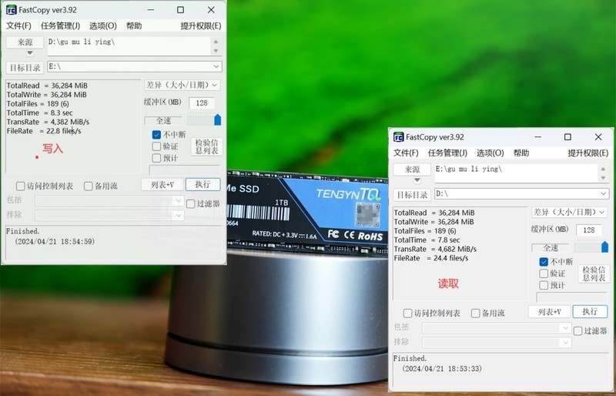Click source field E:\gu mu li ying\
The height and width of the screenshot is (396, 616).
pyautogui.click(x=517, y=173)
